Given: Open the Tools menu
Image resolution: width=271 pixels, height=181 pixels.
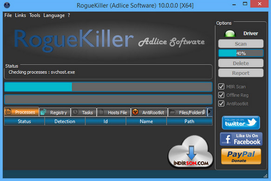Looking at the screenshot, I should pyautogui.click(x=35, y=15).
